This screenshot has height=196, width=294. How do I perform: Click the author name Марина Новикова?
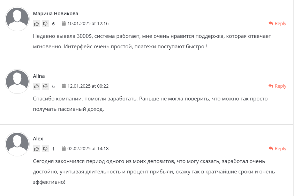click(x=55, y=14)
